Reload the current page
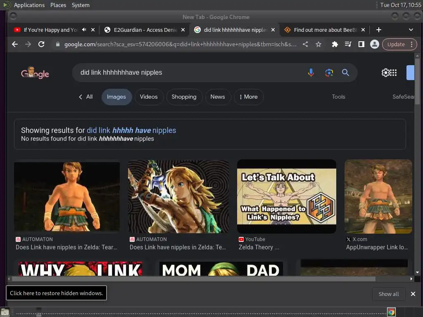 point(41,44)
